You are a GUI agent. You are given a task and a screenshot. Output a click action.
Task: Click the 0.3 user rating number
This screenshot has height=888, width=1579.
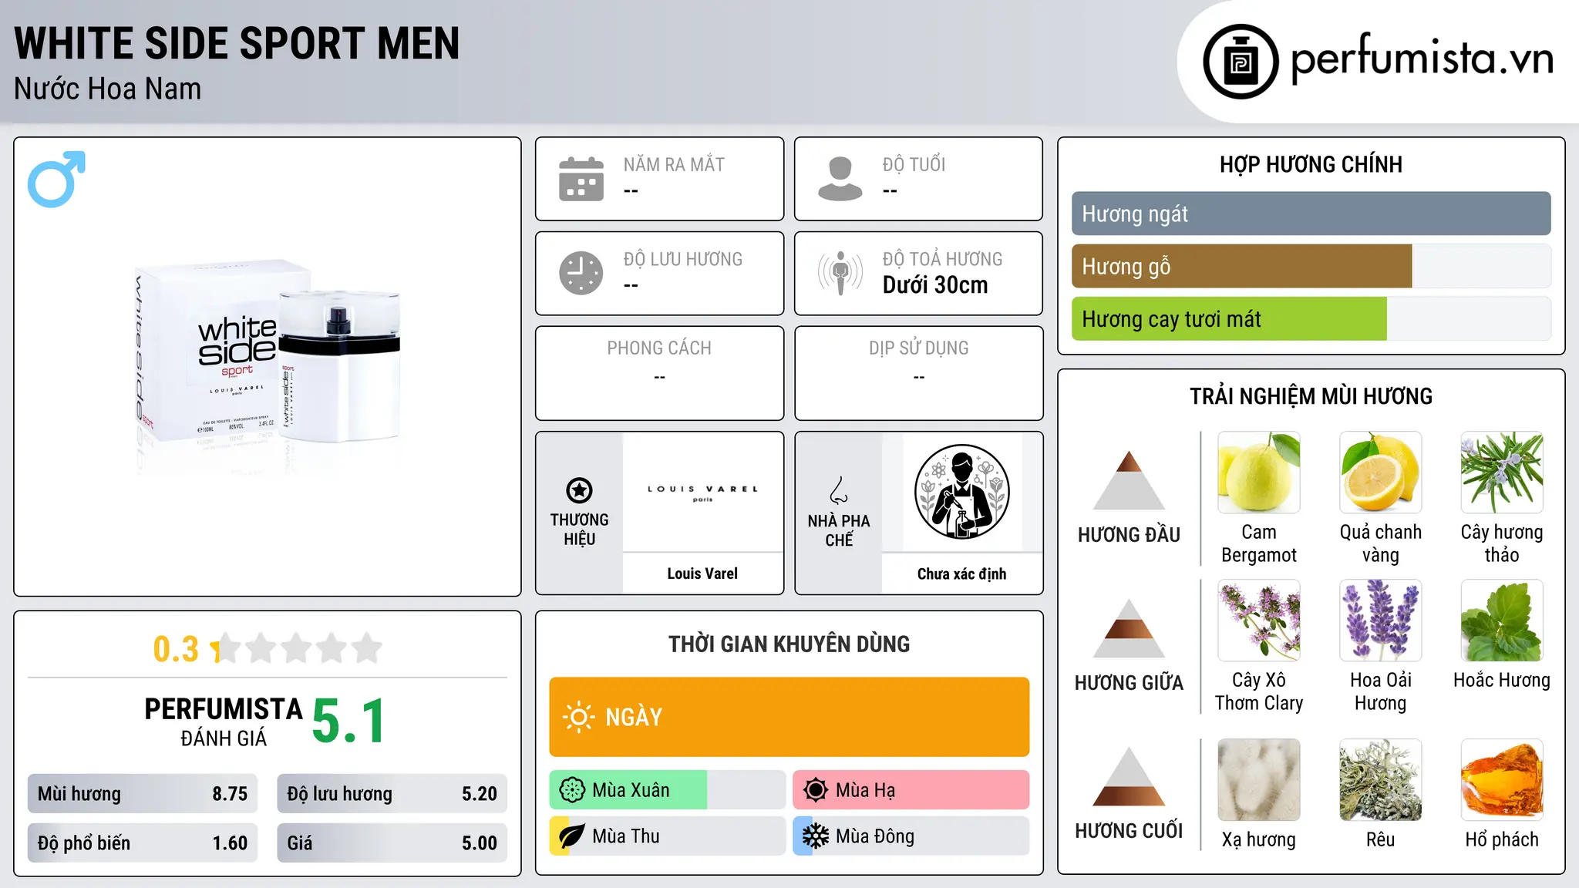point(176,649)
